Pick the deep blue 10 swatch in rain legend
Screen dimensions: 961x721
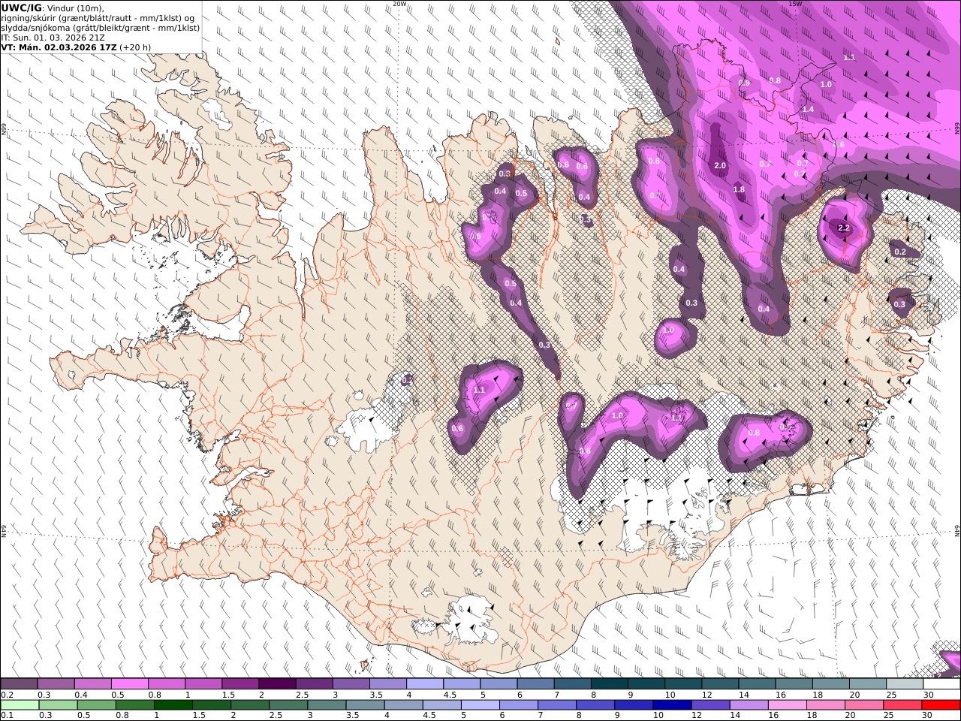673,704
